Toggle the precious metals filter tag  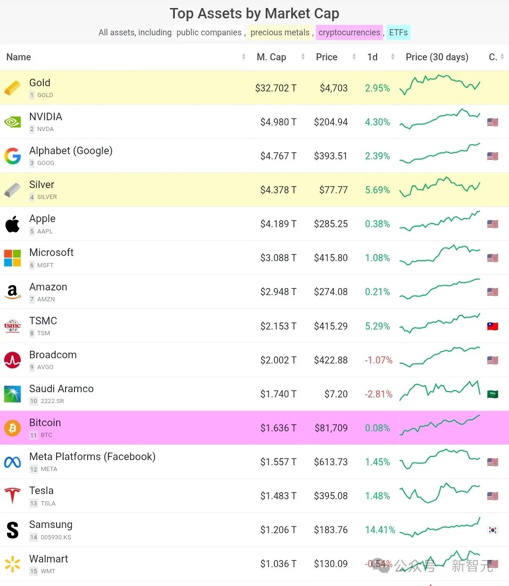point(280,33)
